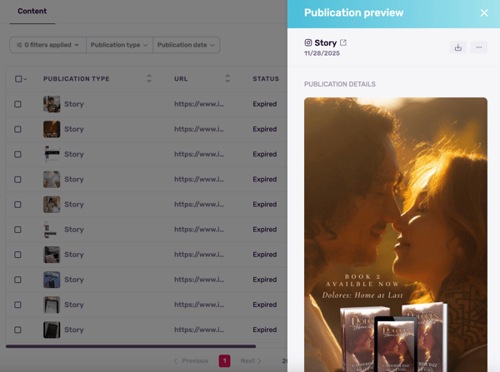Sort by URL column arrows
This screenshot has width=500, height=372.
point(227,79)
